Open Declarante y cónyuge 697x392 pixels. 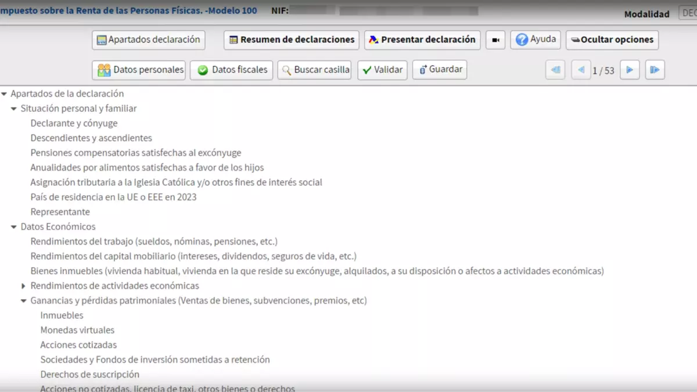74,123
